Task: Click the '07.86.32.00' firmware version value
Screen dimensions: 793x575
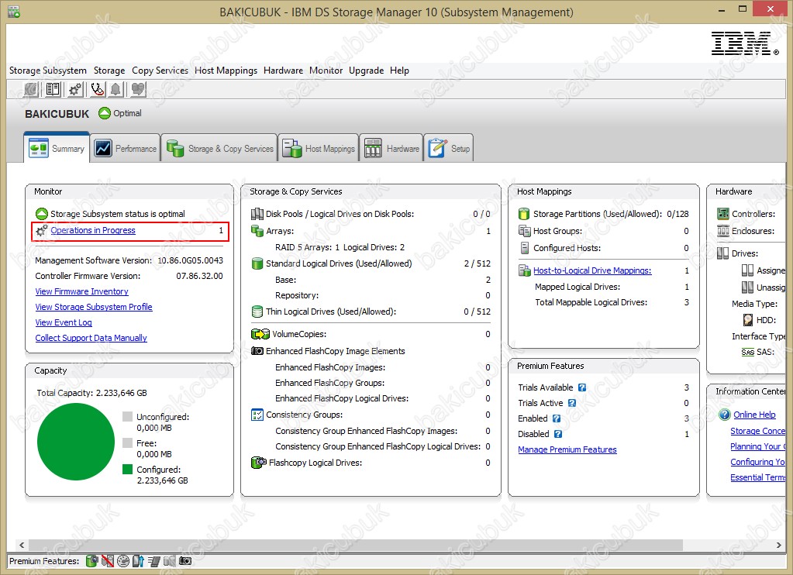Action: (199, 276)
